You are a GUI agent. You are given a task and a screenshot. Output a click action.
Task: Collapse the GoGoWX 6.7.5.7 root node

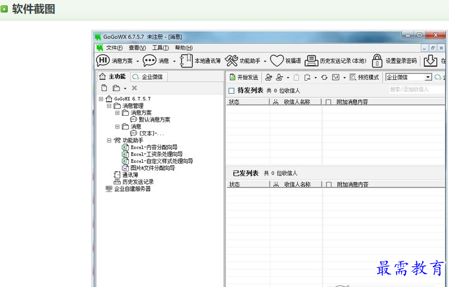tap(101, 98)
